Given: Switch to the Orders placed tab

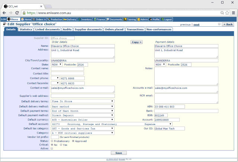Looking at the screenshot, I should click(x=114, y=29).
